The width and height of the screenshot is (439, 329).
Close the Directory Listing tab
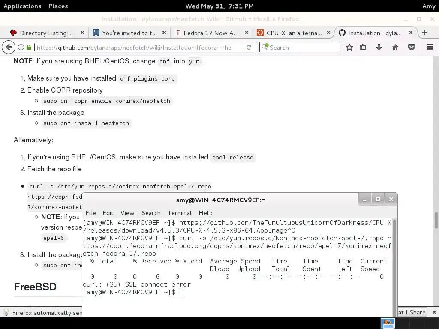pyautogui.click(x=82, y=33)
